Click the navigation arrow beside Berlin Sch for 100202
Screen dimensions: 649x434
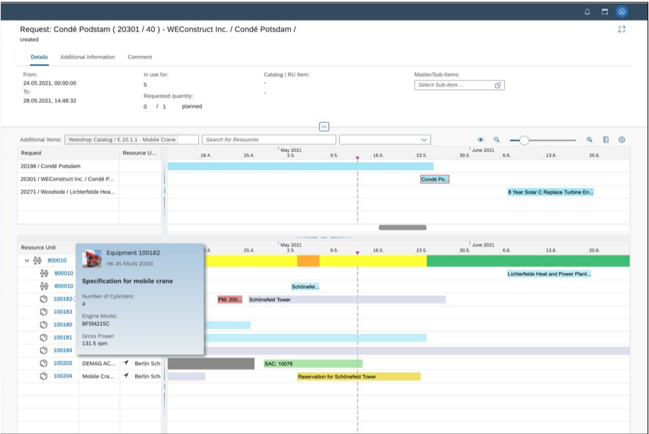(126, 363)
